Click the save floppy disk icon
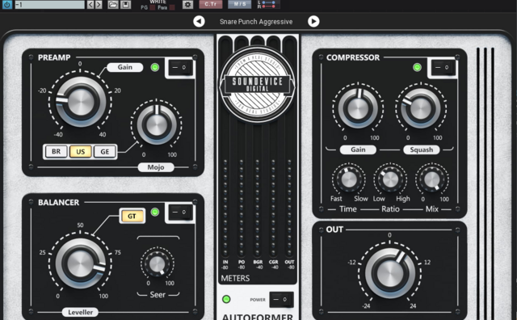Viewport: 517px width, 320px height. pos(125,5)
